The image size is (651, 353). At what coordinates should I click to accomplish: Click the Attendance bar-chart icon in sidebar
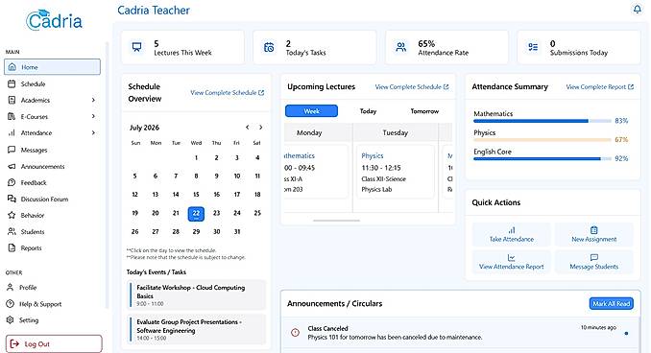click(x=12, y=132)
